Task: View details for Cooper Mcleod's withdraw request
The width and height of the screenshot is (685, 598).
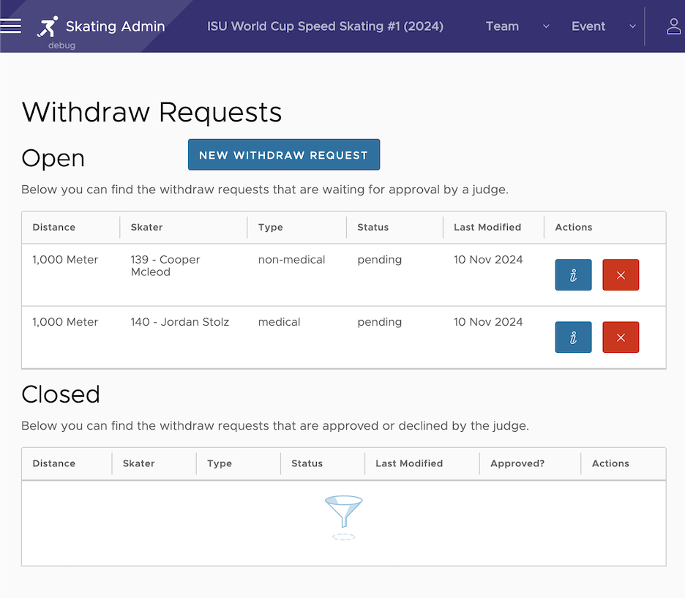Action: pyautogui.click(x=573, y=274)
